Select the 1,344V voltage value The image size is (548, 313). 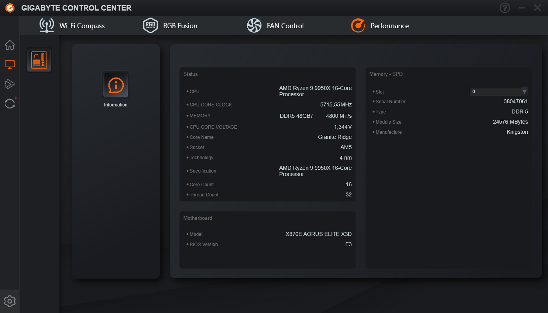343,127
